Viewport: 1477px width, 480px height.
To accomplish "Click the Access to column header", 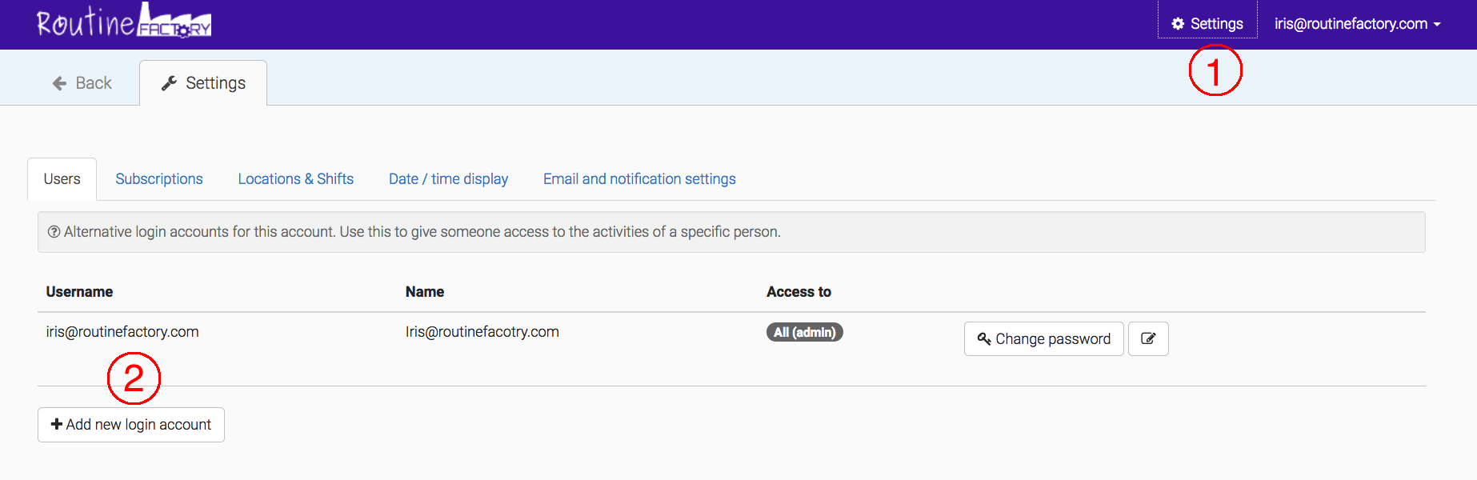I will click(x=799, y=292).
